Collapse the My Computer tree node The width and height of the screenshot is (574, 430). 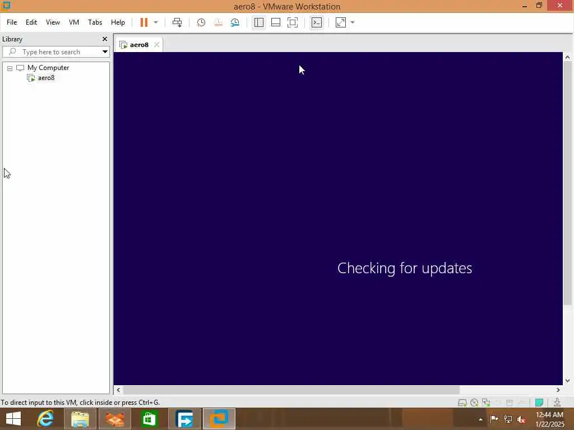pos(10,68)
